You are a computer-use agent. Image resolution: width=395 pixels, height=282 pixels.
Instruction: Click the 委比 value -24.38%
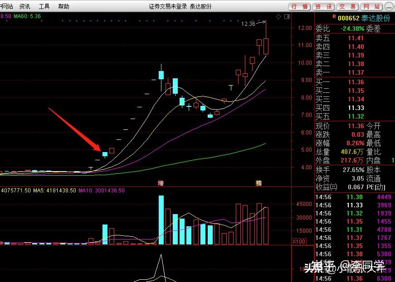352,29
